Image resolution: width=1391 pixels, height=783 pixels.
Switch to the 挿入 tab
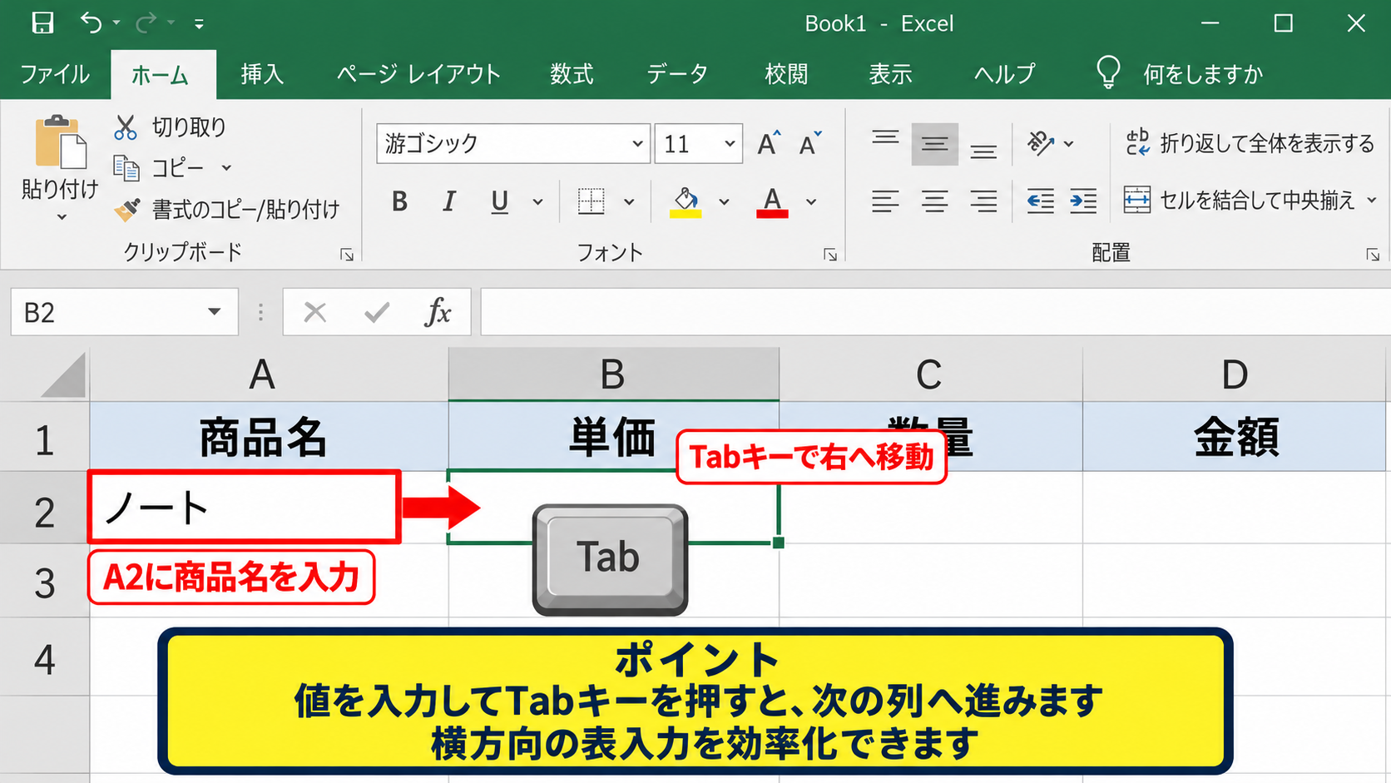pos(262,74)
